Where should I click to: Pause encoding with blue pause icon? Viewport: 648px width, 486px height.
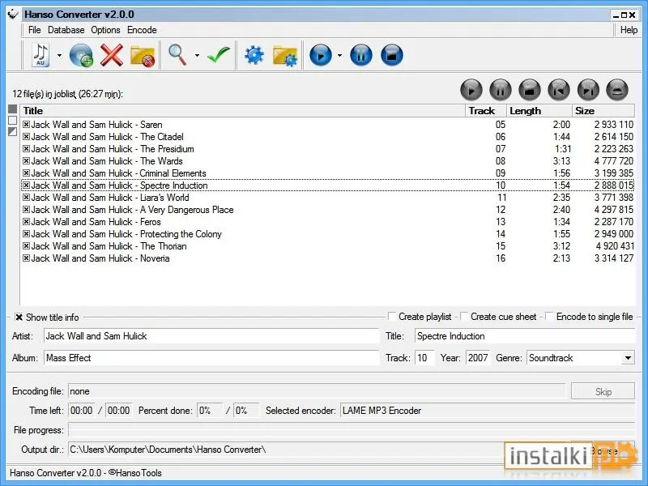[x=361, y=55]
